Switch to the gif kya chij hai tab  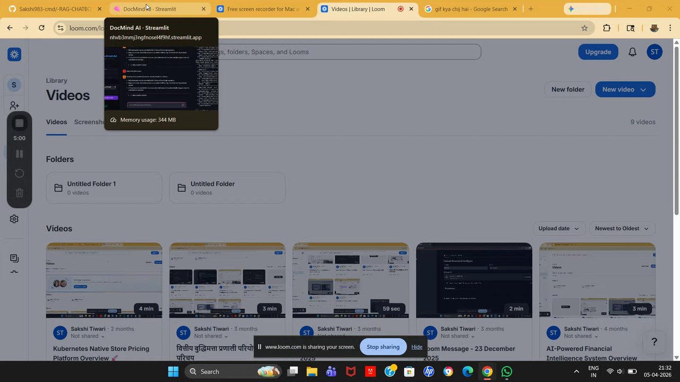[471, 9]
